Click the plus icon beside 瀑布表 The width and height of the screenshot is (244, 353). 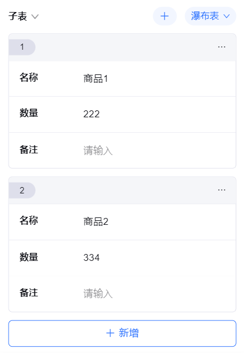coord(165,16)
